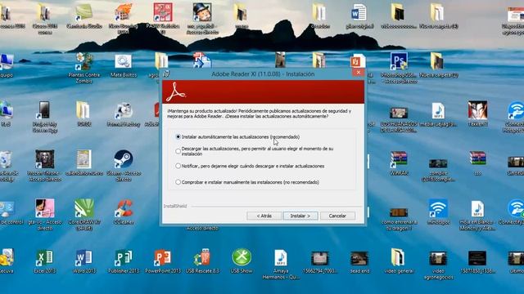Viewport: 524px width, 294px height.
Task: Click the '< Atrás' button
Action: click(x=264, y=216)
